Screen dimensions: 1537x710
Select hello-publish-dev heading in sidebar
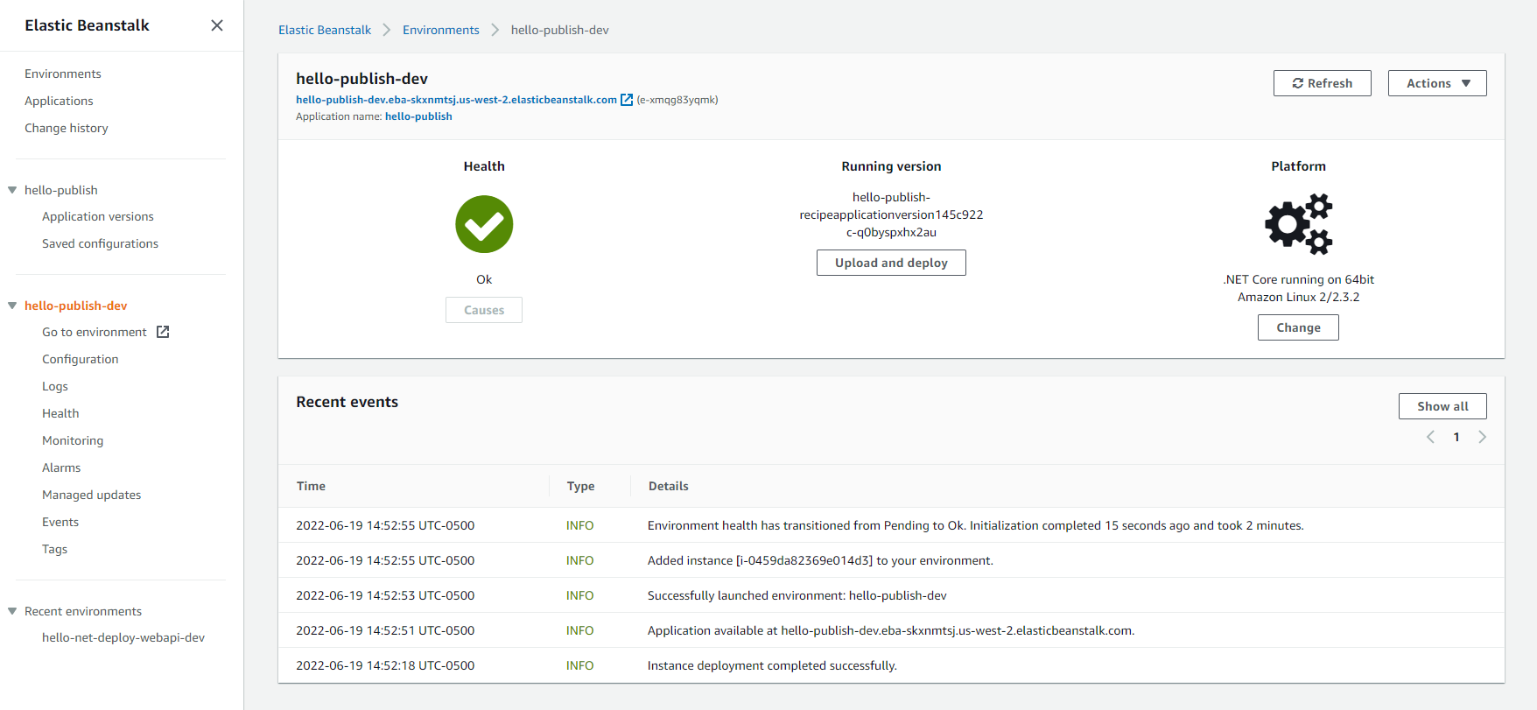[76, 306]
